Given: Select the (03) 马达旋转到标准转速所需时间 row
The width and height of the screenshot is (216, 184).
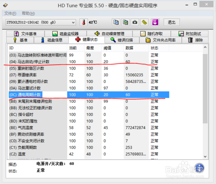Looking at the screenshot, I should pyautogui.click(x=89, y=55).
